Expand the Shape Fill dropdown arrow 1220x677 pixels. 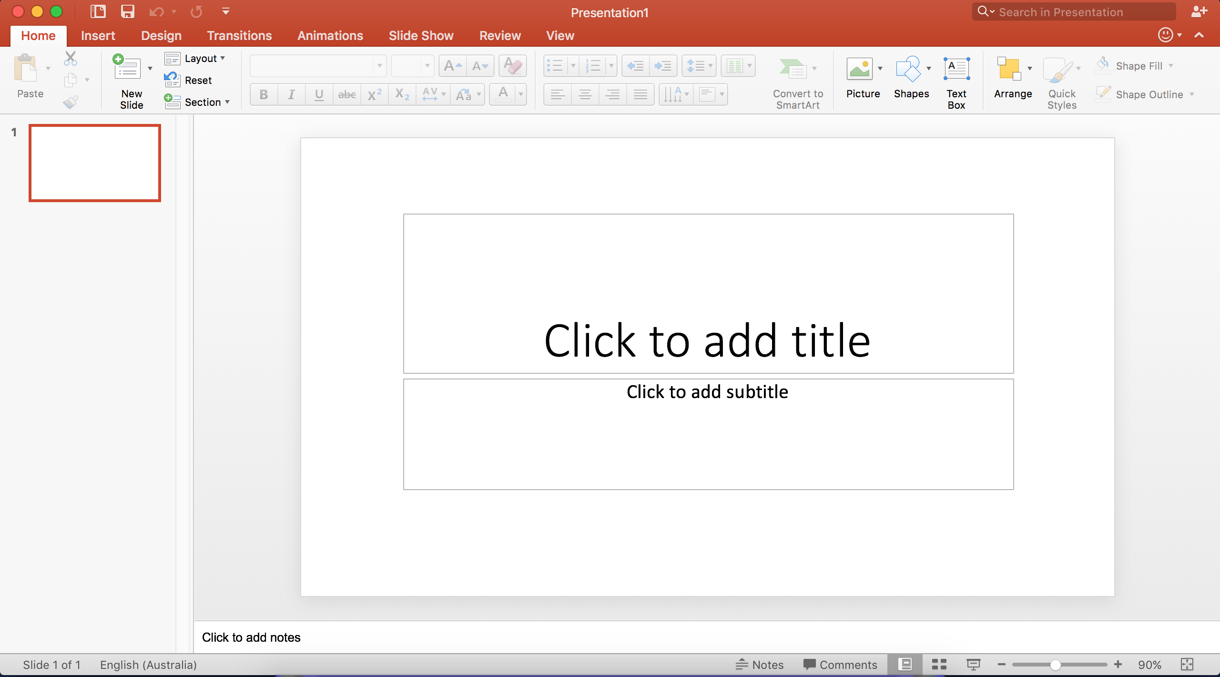[x=1171, y=66]
